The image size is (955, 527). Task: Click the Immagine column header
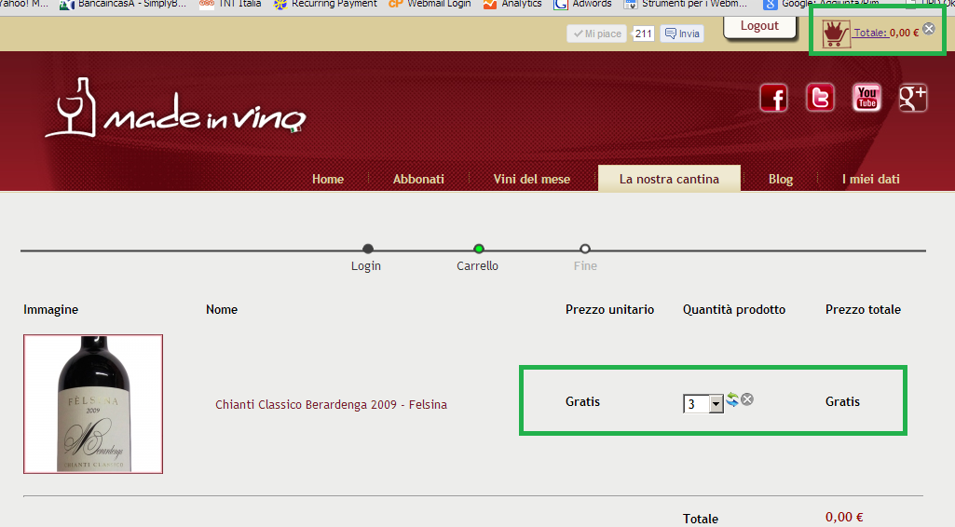pyautogui.click(x=50, y=310)
